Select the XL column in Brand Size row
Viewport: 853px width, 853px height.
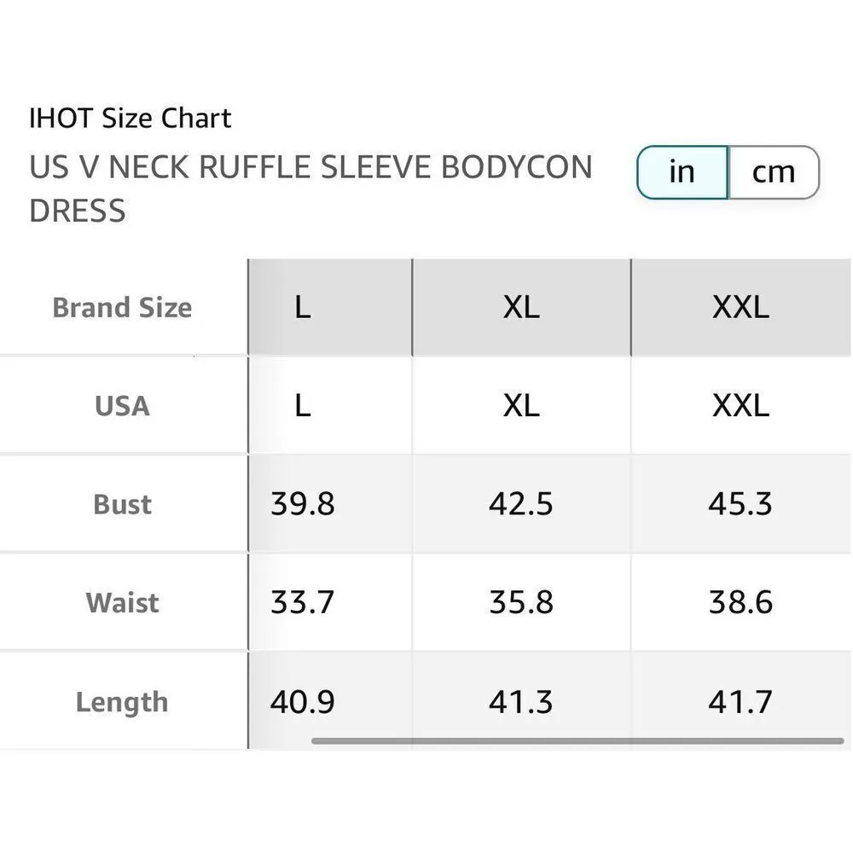(x=521, y=307)
